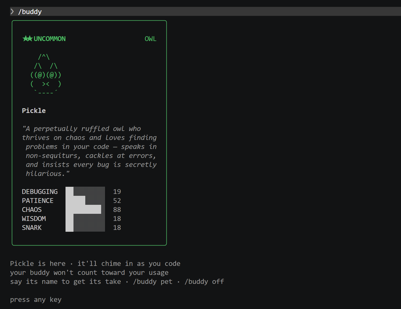The height and width of the screenshot is (309, 401).
Task: Click the owl's dashed feet line
Action: click(46, 93)
